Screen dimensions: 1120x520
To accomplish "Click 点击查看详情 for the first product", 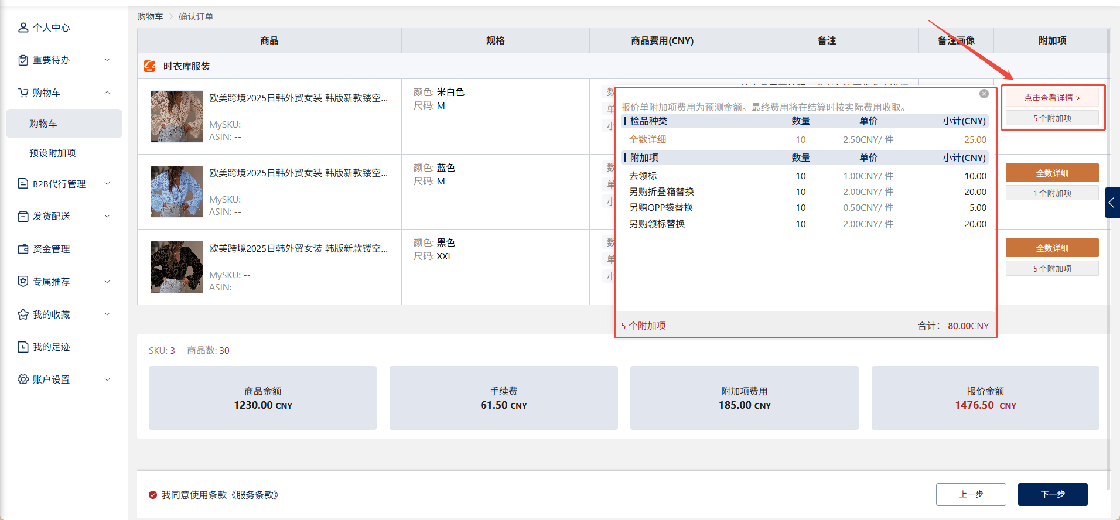I will 1052,98.
